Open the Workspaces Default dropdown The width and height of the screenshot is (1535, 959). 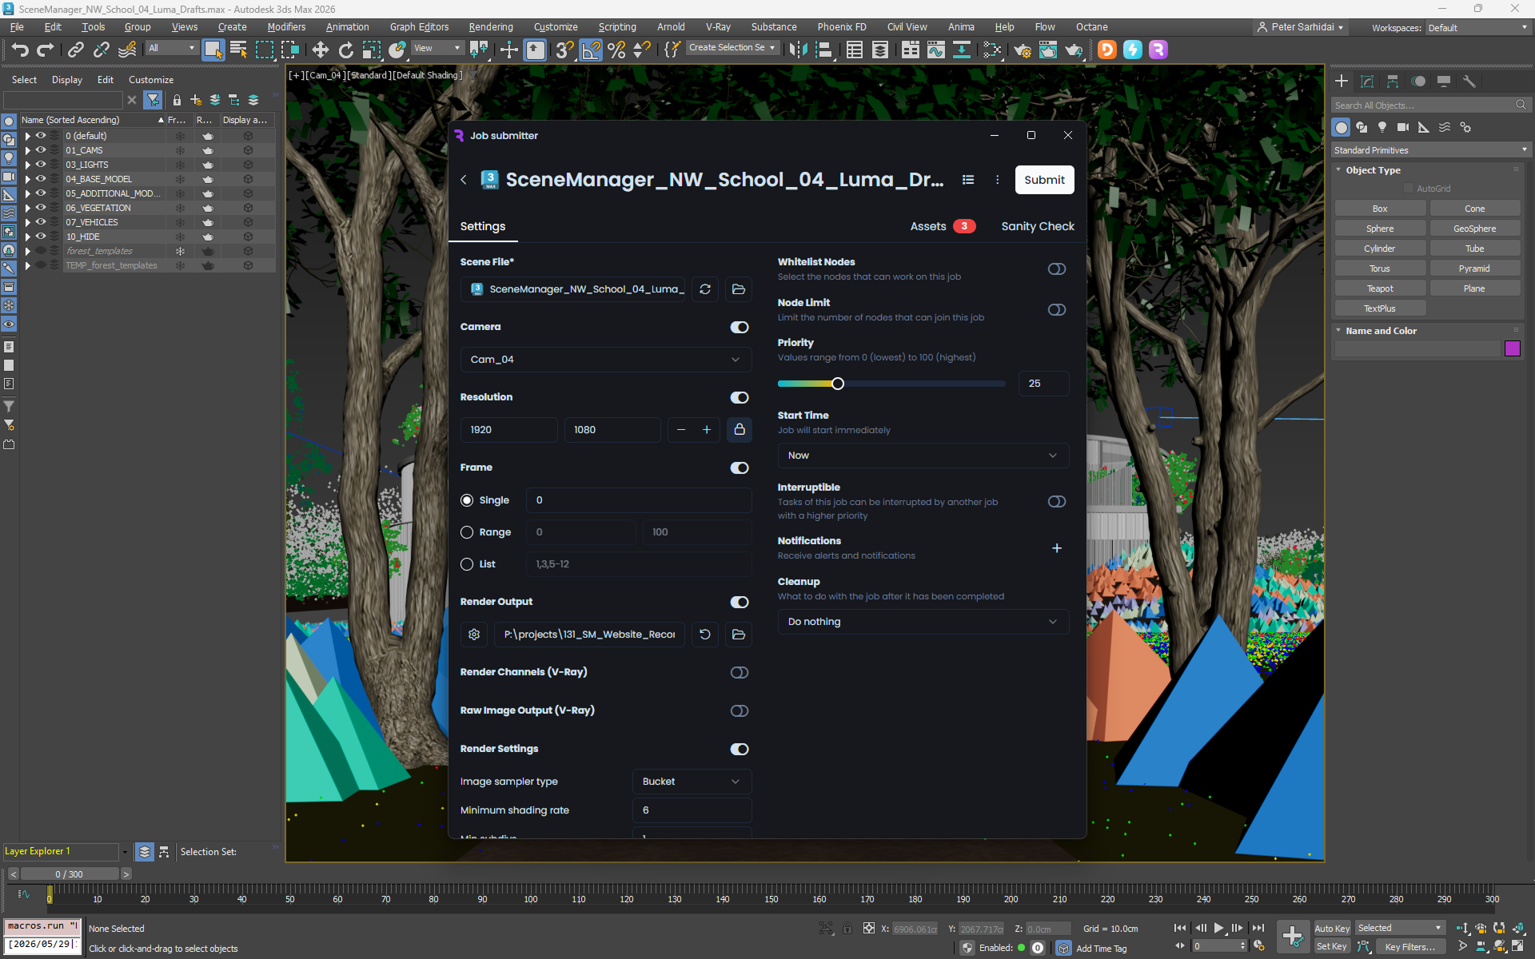coord(1477,28)
